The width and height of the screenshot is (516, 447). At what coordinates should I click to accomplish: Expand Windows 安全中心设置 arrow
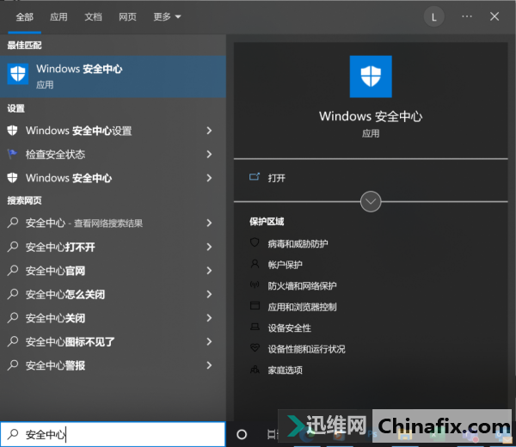click(209, 131)
